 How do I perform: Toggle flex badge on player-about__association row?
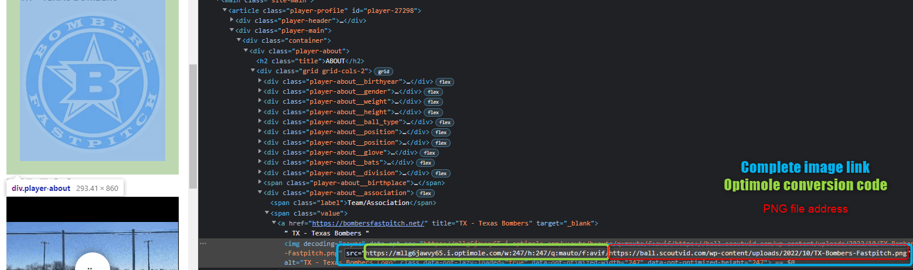(x=425, y=193)
